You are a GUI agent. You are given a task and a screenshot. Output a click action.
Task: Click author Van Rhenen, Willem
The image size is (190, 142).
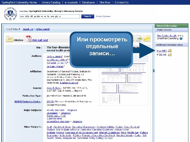click(x=57, y=60)
